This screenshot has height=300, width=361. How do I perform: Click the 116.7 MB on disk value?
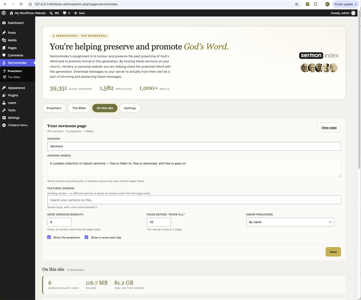tap(97, 283)
